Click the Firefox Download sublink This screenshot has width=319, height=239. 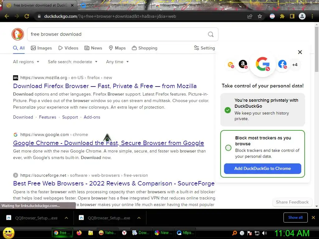[23, 117]
